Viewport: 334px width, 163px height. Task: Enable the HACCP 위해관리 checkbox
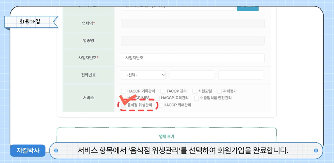160,105
